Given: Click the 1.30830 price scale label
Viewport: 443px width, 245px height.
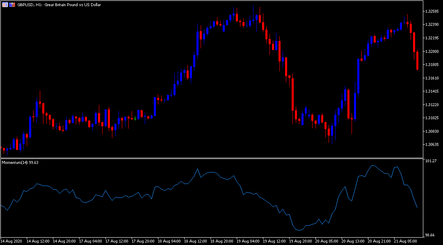Looking at the screenshot, I should (432, 131).
